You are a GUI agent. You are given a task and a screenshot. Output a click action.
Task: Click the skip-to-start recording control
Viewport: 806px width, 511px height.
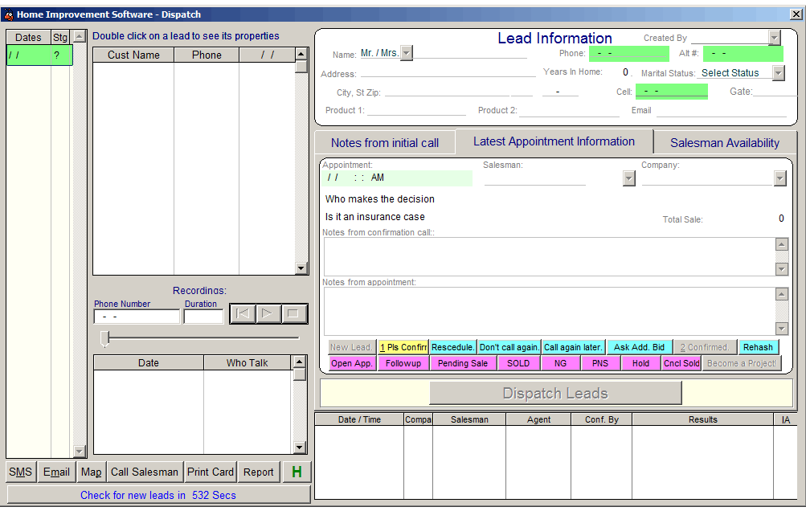pyautogui.click(x=243, y=313)
